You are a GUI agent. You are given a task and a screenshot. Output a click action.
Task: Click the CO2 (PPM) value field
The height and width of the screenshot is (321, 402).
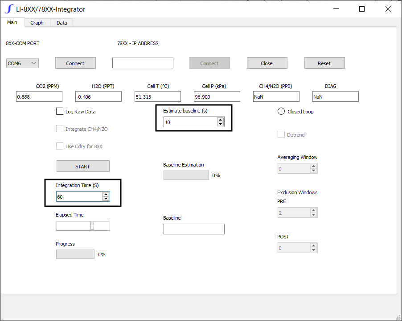click(x=39, y=96)
